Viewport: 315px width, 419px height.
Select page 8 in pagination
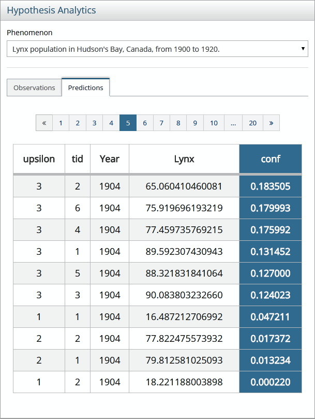pyautogui.click(x=178, y=123)
